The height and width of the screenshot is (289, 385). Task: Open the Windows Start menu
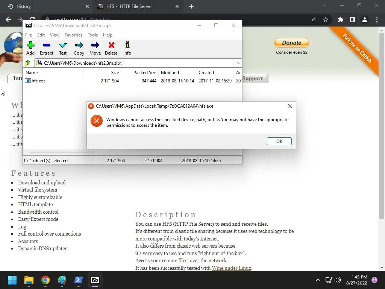(x=12, y=280)
